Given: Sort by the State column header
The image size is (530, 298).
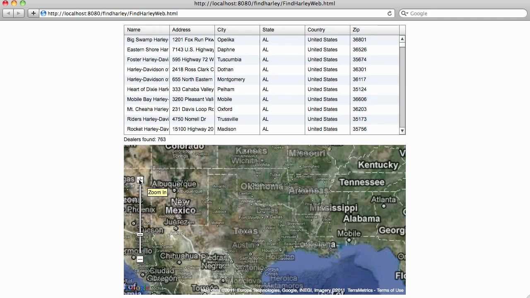Looking at the screenshot, I should [282, 30].
